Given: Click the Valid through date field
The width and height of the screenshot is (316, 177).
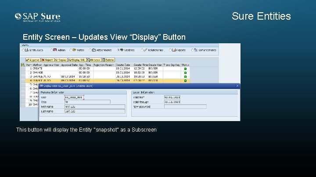Looking at the screenshot, I should click(x=172, y=102).
